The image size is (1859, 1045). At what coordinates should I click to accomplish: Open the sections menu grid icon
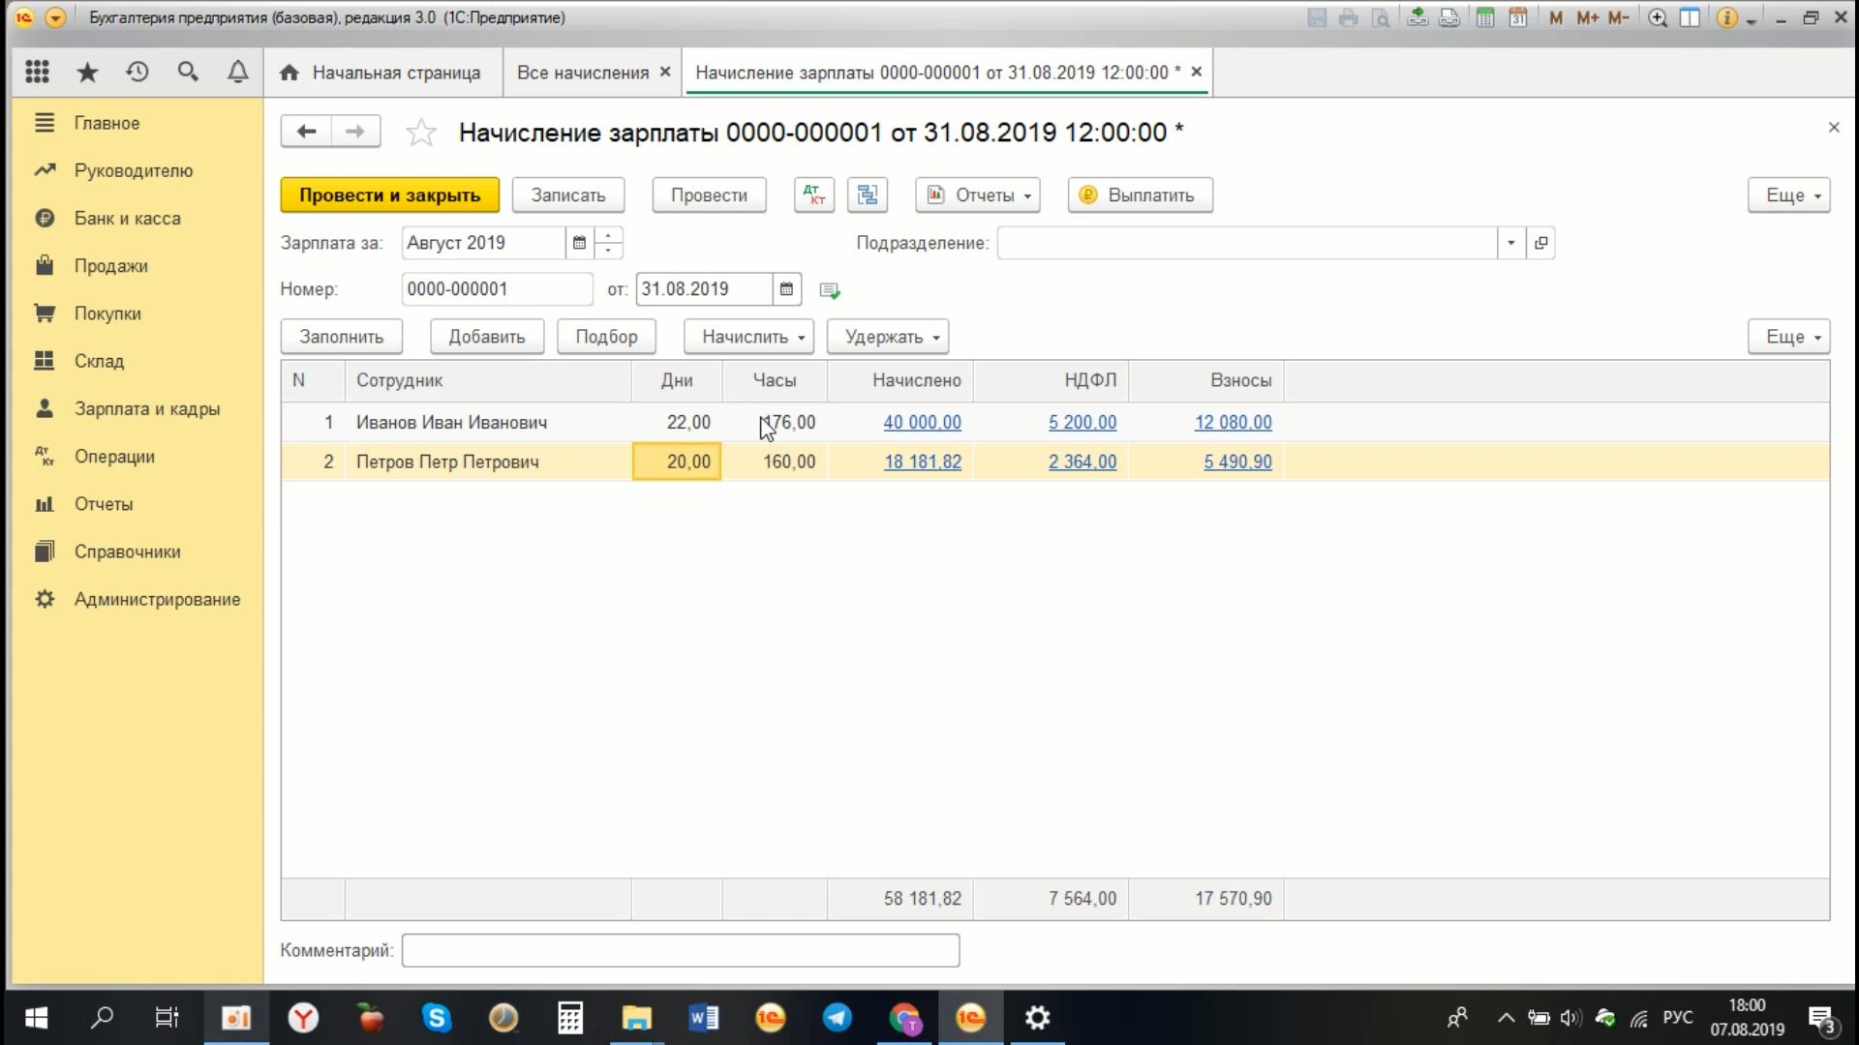coord(37,72)
